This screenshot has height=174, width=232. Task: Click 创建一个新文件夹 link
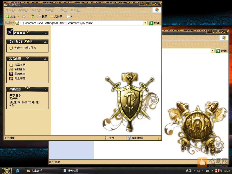(x=25, y=48)
